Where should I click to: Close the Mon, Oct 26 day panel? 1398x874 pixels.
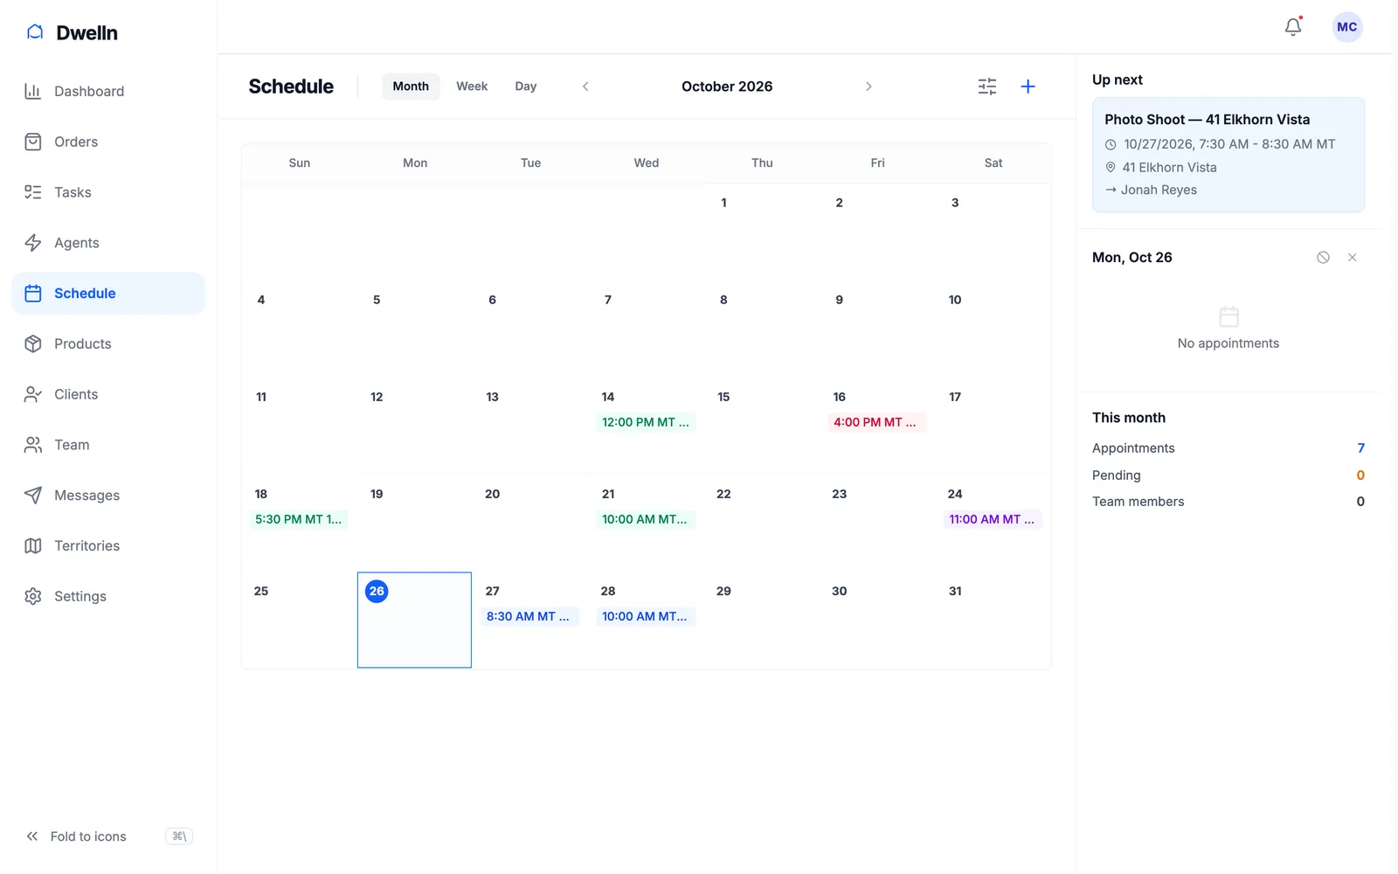pos(1352,258)
